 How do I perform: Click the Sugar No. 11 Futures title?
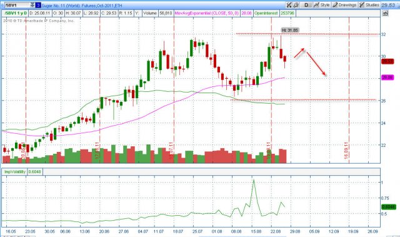pos(82,6)
